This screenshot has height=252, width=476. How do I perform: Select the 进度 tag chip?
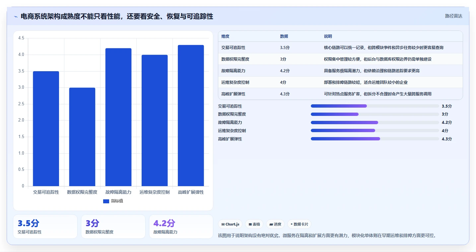click(275, 224)
